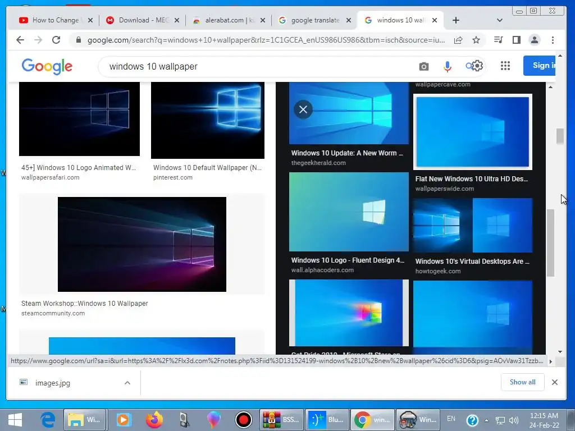The height and width of the screenshot is (431, 575).
Task: Open the Blu taskbar window
Action: tap(327, 420)
